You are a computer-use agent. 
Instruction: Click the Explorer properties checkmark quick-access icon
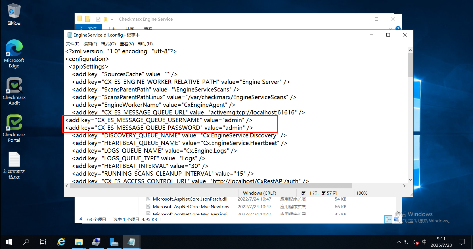coord(98,19)
